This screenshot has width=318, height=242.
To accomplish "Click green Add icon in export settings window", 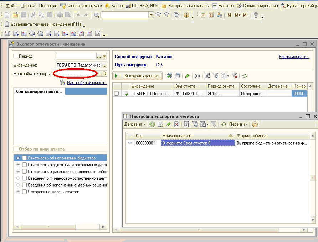I will click(152, 124).
